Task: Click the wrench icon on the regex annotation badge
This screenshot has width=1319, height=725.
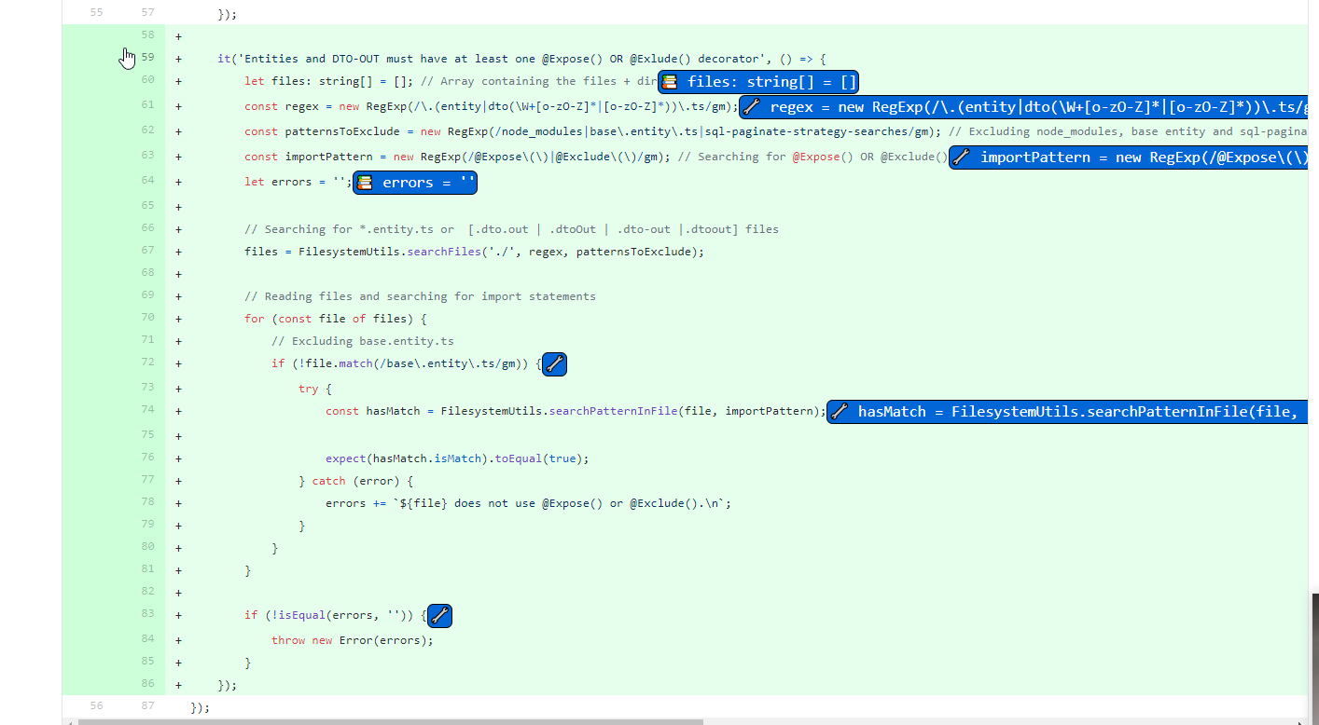Action: (x=749, y=107)
